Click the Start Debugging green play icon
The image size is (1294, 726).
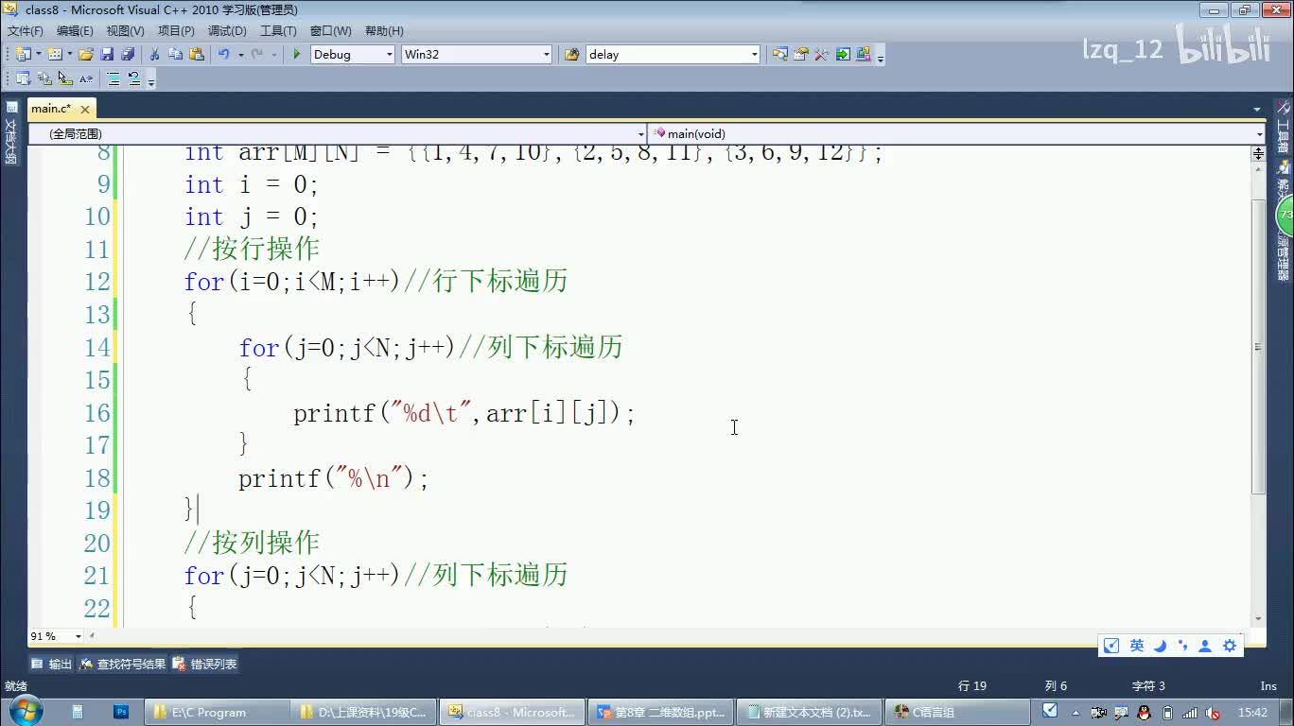coord(296,55)
